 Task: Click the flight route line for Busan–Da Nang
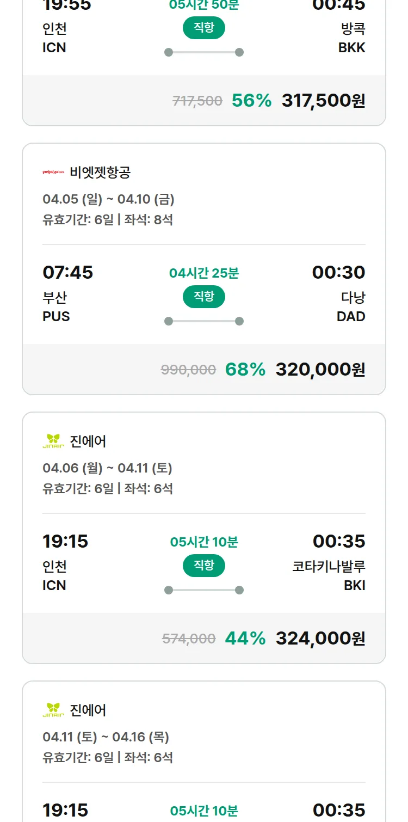(x=204, y=321)
